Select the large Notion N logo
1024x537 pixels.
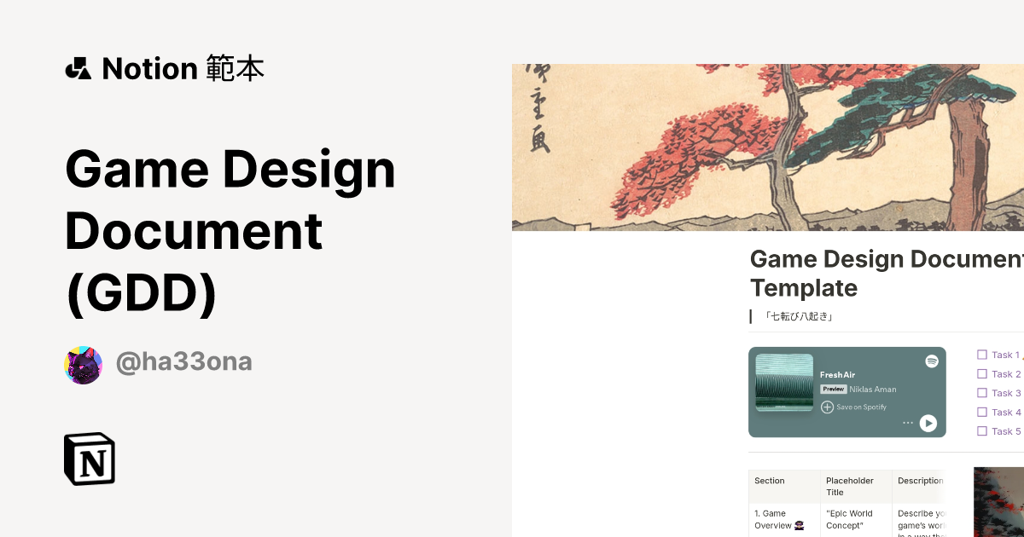[90, 459]
